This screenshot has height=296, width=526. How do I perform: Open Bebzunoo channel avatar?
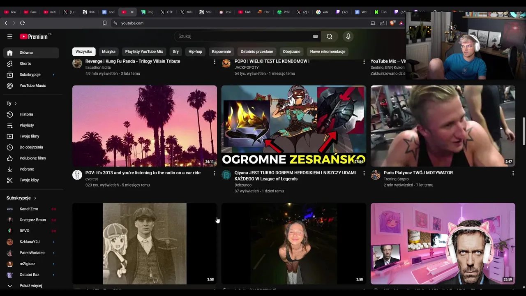pyautogui.click(x=226, y=175)
